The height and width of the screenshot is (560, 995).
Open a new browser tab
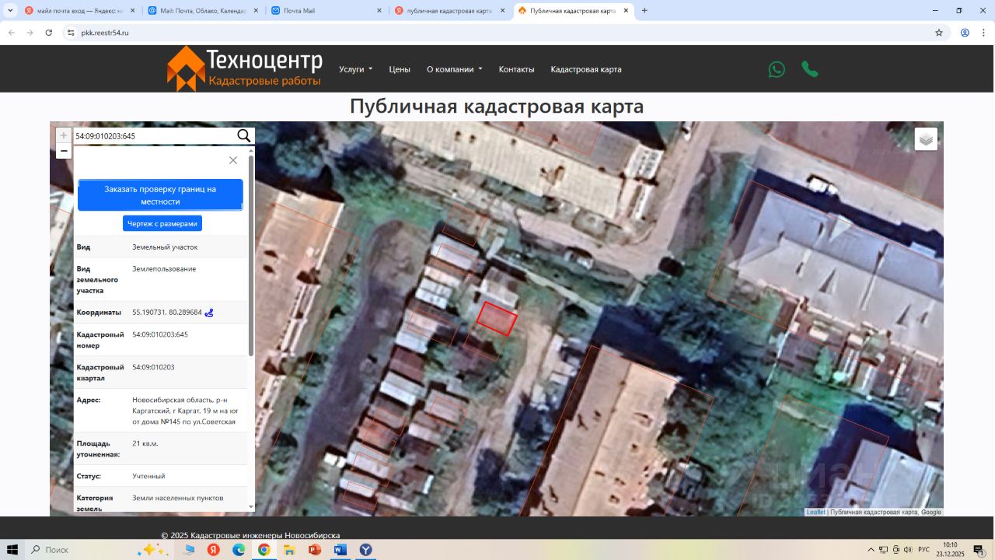click(644, 11)
